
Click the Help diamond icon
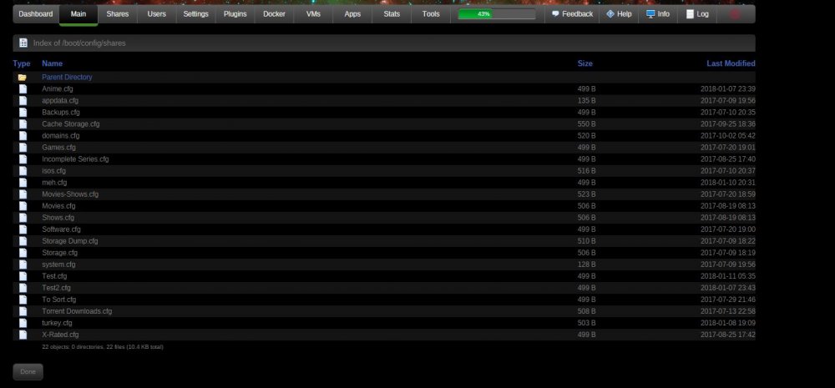(x=610, y=14)
